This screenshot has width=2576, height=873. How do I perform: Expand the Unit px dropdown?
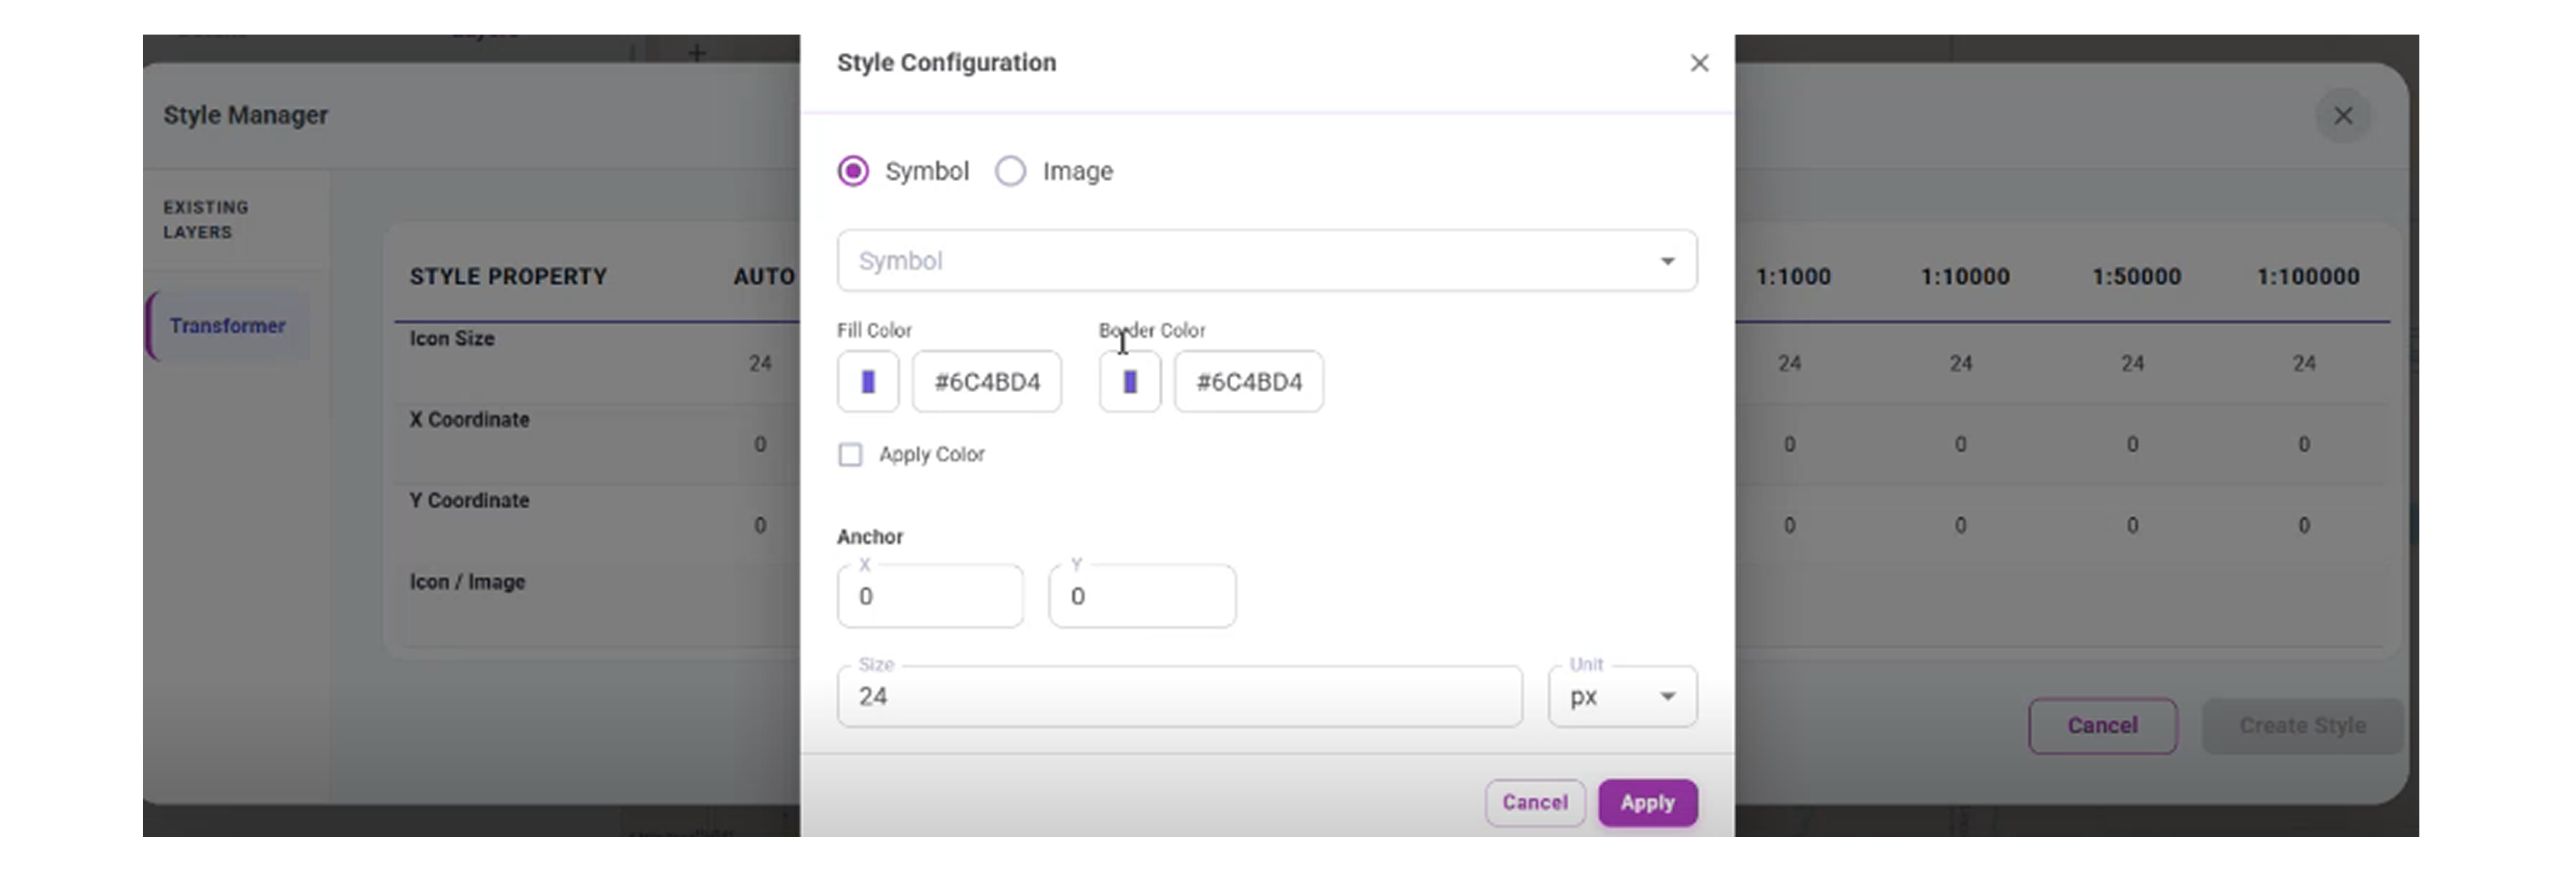pyautogui.click(x=1621, y=696)
